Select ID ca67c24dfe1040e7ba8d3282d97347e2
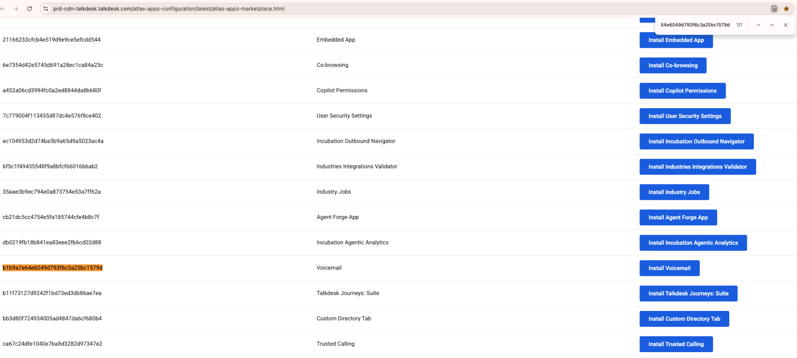797x358 pixels. tap(53, 344)
